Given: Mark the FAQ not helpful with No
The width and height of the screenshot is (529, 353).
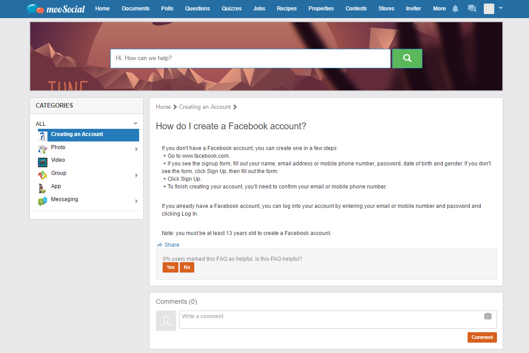Looking at the screenshot, I should pyautogui.click(x=187, y=267).
